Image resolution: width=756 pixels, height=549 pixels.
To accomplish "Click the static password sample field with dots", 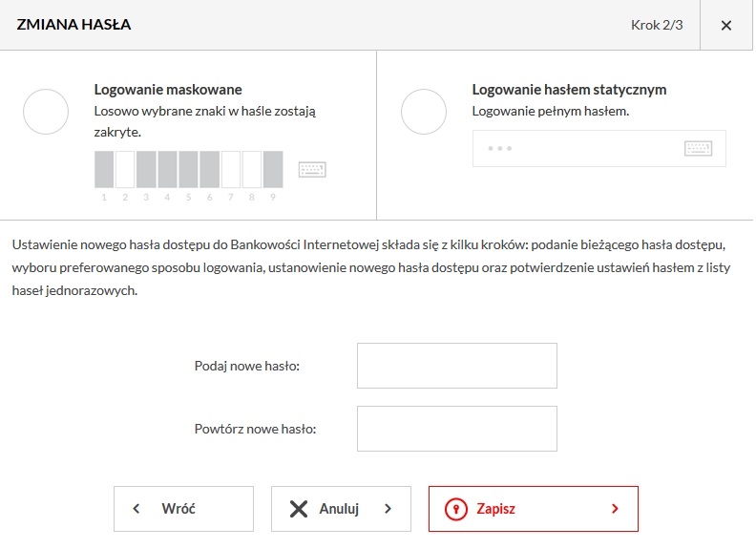I will pyautogui.click(x=599, y=148).
